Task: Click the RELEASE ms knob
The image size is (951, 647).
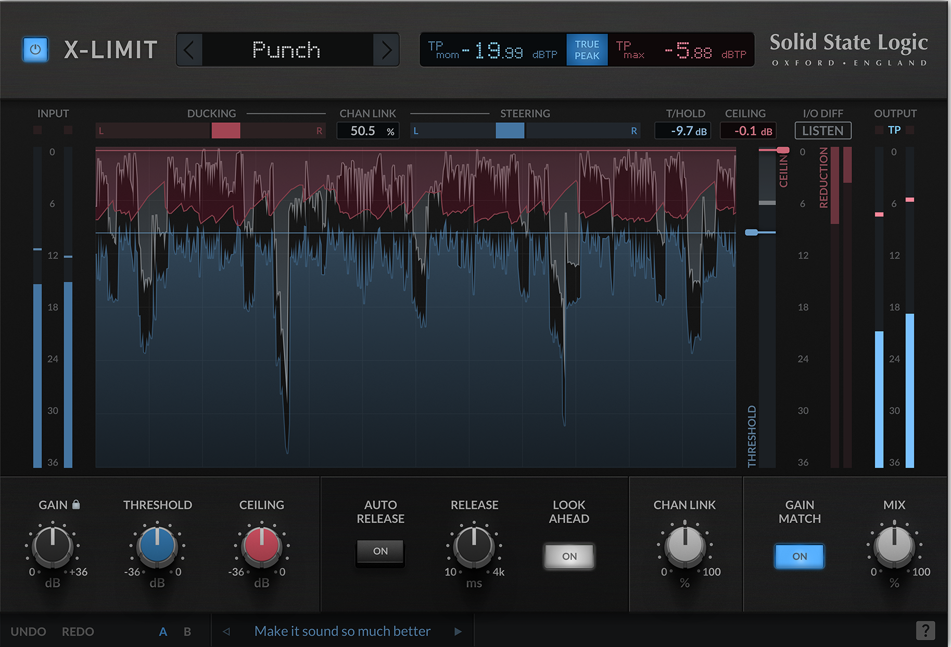Action: pyautogui.click(x=474, y=547)
